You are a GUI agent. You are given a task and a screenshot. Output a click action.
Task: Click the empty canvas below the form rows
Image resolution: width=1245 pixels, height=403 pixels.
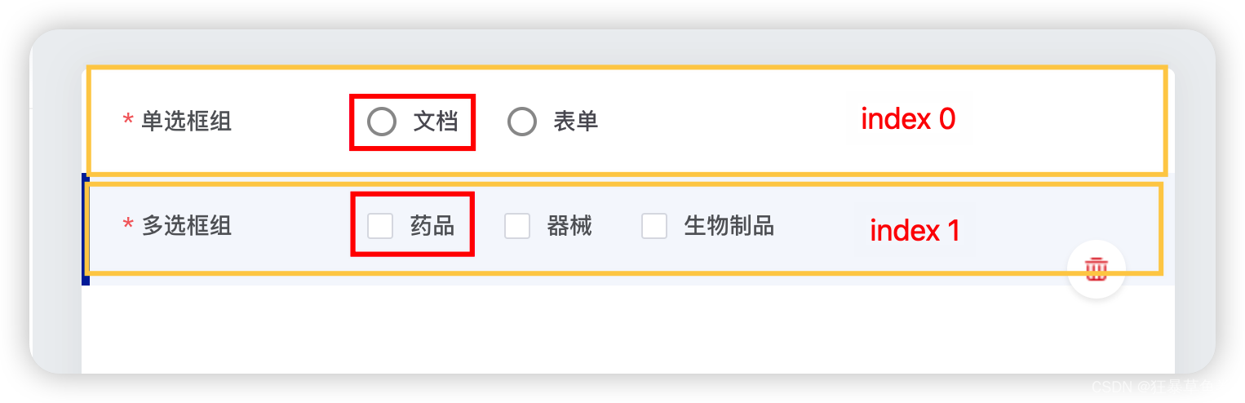pyautogui.click(x=628, y=330)
